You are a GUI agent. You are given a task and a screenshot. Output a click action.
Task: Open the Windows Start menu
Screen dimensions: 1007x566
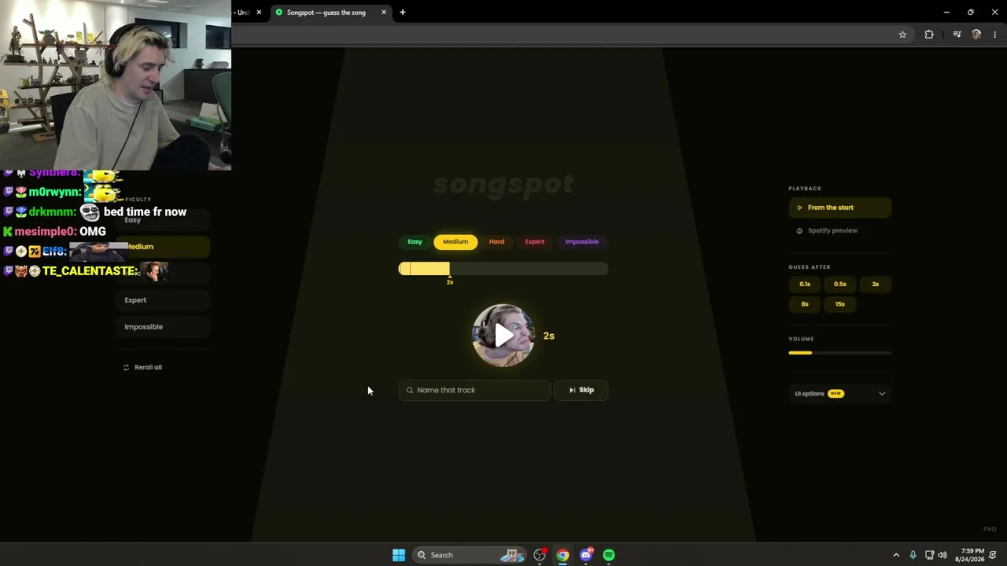pyautogui.click(x=399, y=555)
